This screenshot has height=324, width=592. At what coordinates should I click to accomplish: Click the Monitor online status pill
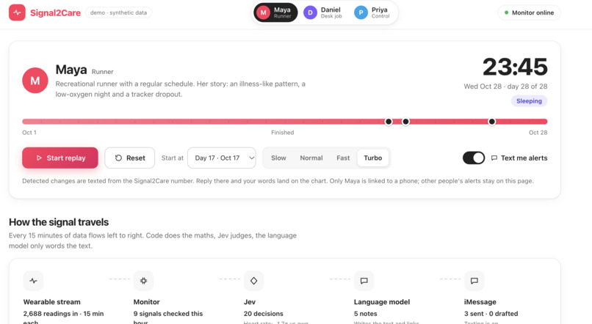pyautogui.click(x=529, y=12)
